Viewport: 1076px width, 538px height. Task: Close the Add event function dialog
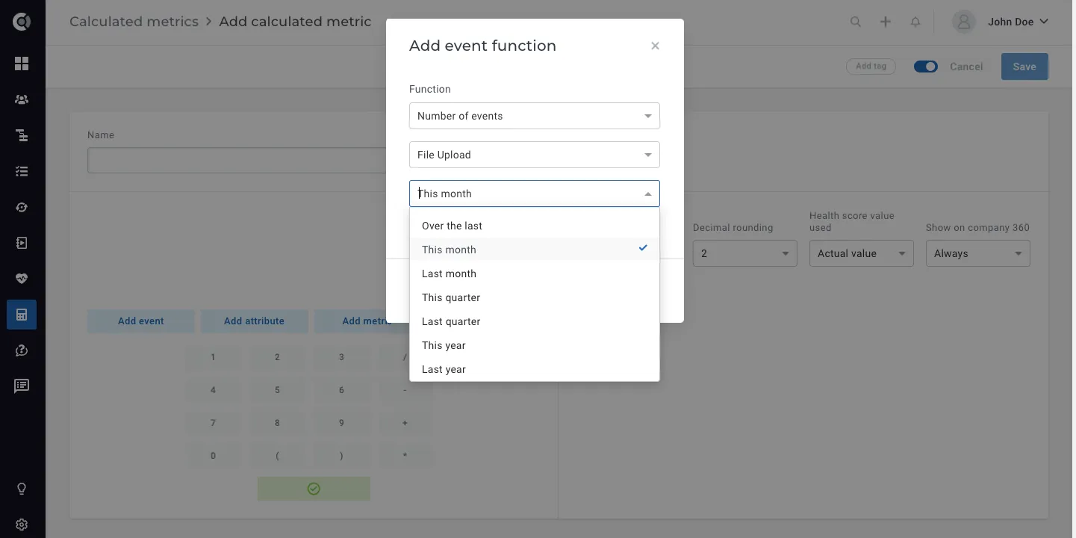[x=655, y=46]
